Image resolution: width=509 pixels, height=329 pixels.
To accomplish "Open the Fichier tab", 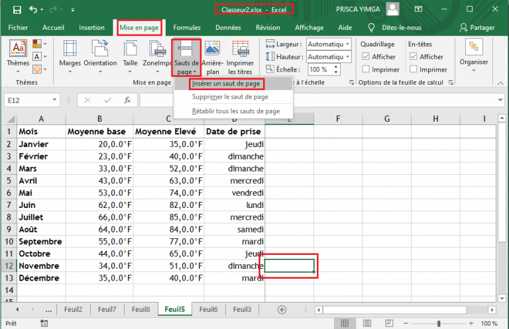I will (x=18, y=28).
